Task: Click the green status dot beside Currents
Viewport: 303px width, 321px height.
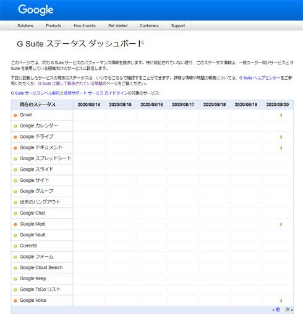Action: click(15, 246)
